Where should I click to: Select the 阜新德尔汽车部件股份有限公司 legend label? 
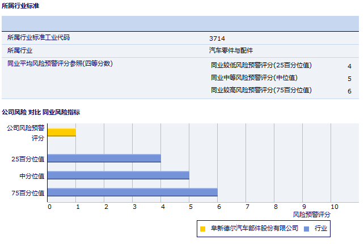[x=254, y=229]
